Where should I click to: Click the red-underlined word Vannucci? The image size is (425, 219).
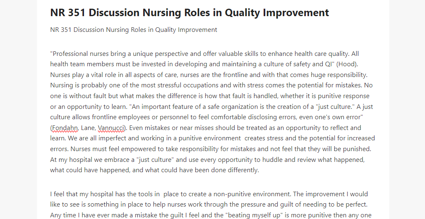(111, 128)
